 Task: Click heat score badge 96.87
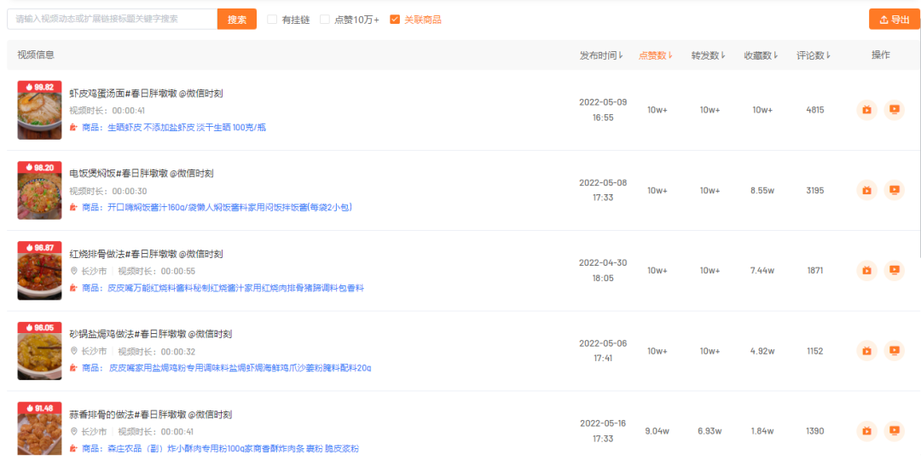click(39, 248)
